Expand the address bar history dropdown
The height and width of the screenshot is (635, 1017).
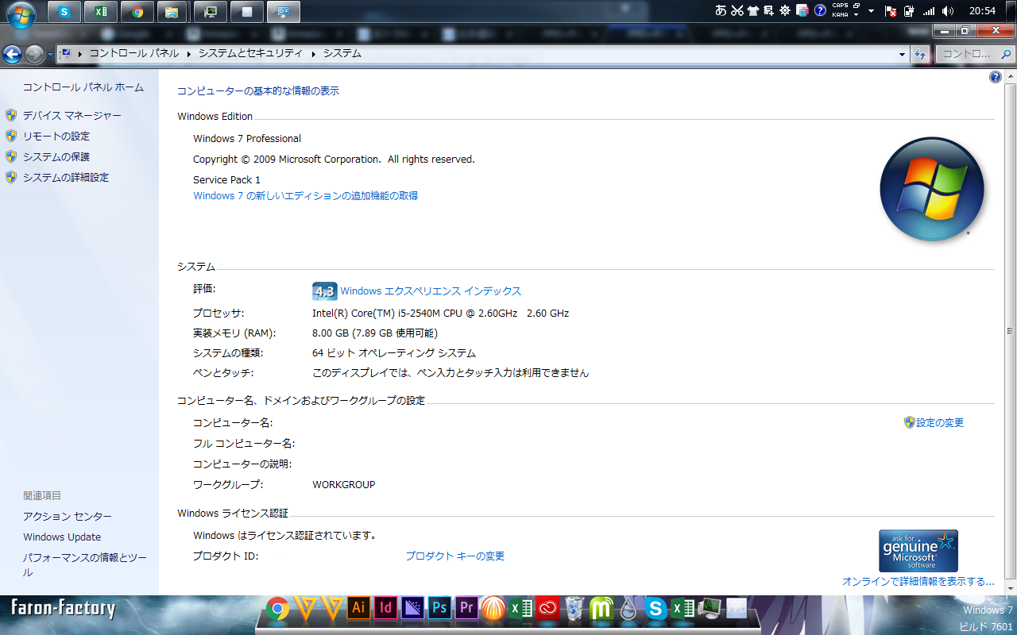point(902,54)
